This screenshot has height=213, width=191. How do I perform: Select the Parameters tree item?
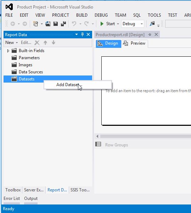tap(29, 58)
